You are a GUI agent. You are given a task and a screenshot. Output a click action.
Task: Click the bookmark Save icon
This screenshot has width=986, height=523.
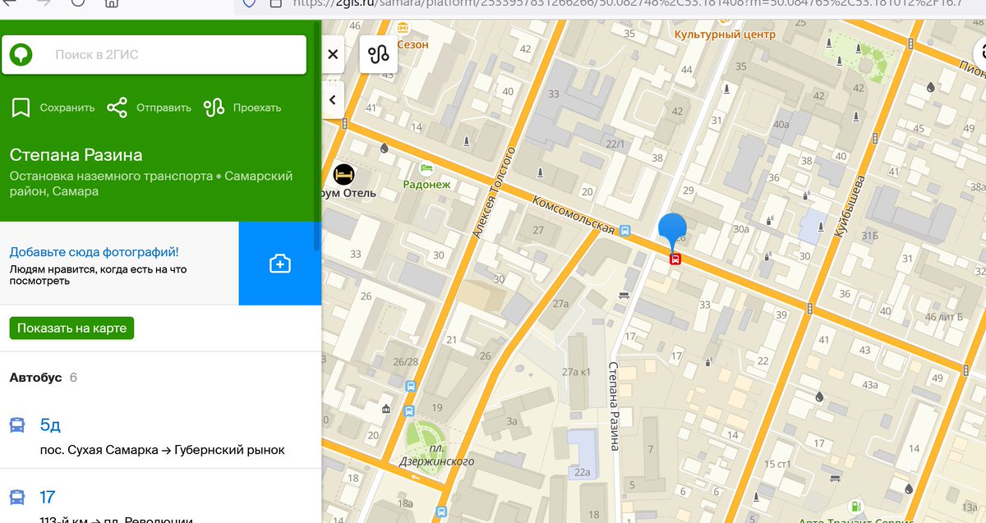[21, 108]
